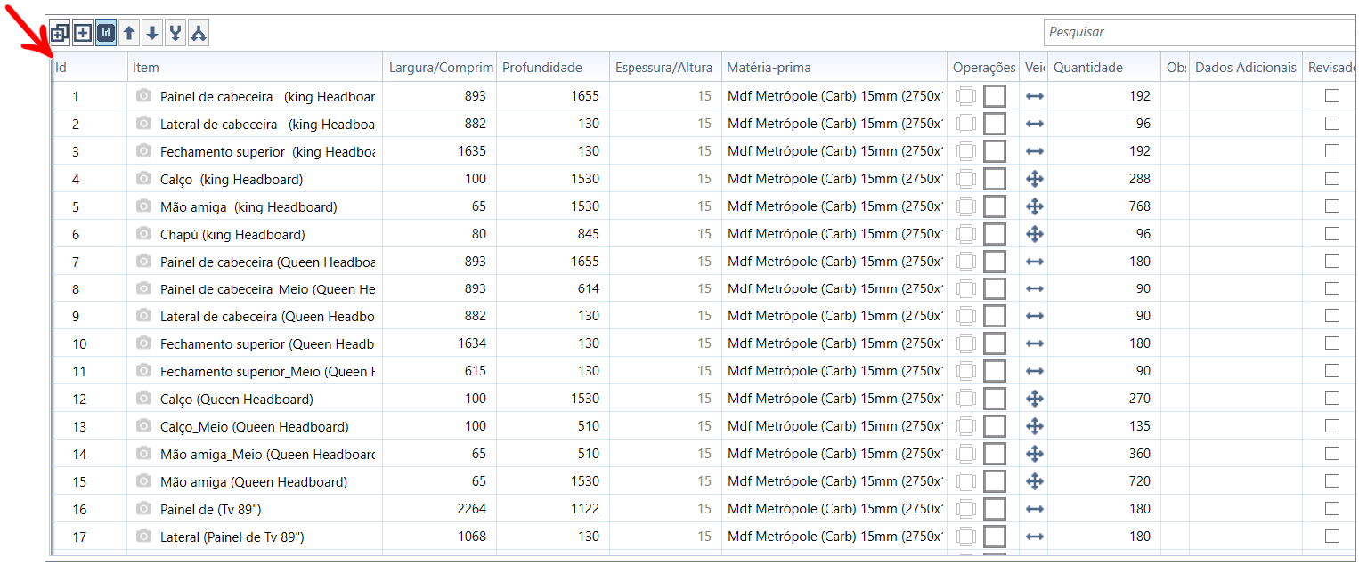The image size is (1359, 565).
Task: Click large square operations icon in row 2
Action: click(995, 124)
